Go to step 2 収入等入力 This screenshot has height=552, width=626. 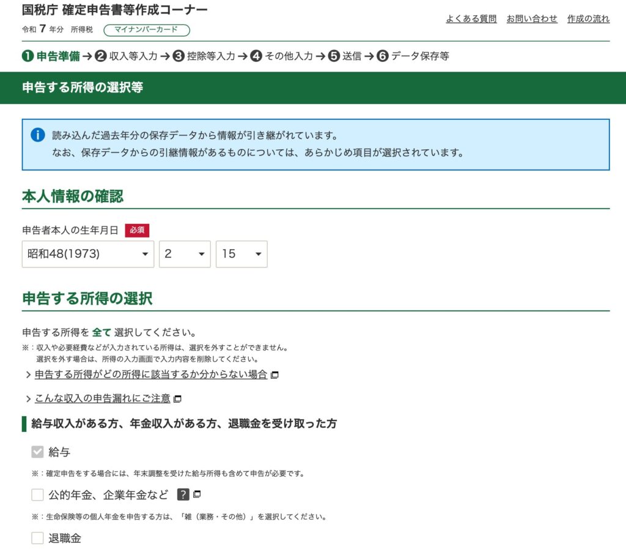[x=127, y=56]
